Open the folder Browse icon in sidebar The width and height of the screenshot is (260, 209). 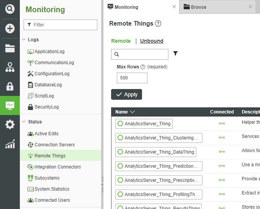tap(10, 48)
